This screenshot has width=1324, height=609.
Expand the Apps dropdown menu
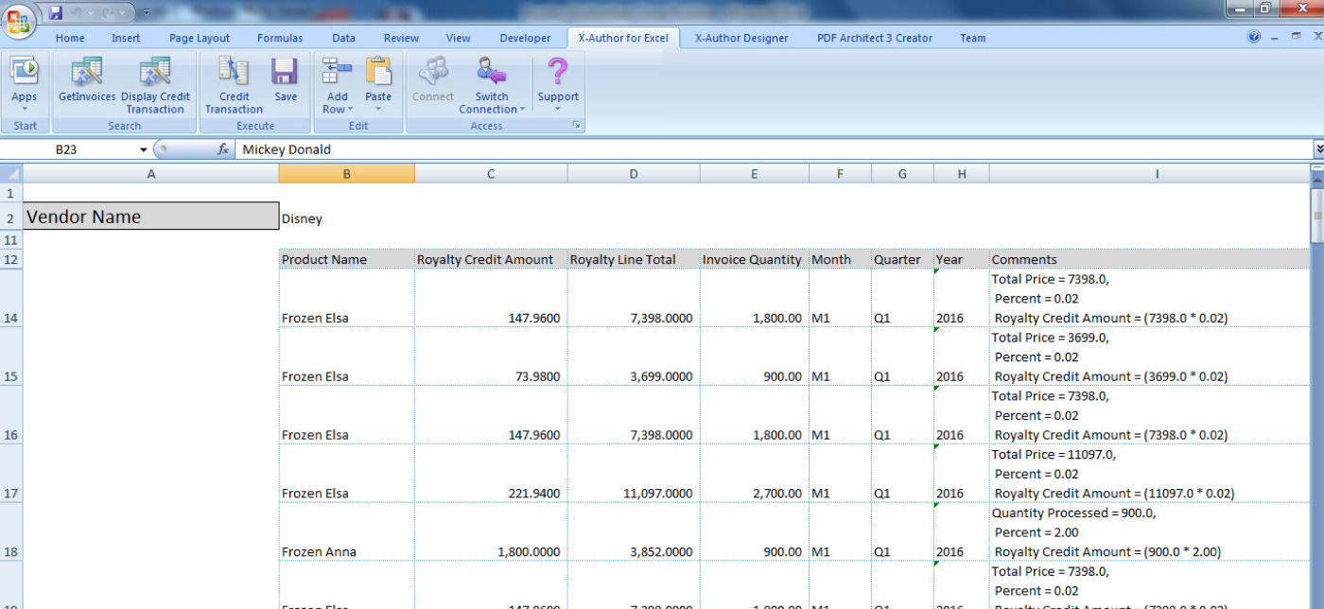click(25, 109)
